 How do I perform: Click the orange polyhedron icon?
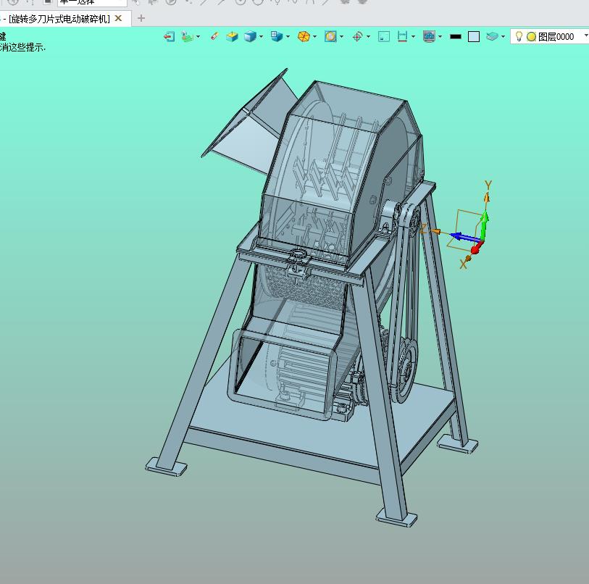pyautogui.click(x=304, y=36)
